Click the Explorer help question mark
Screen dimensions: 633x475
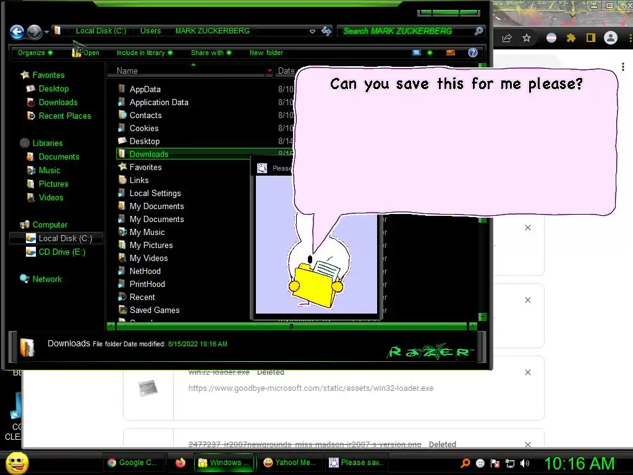(473, 53)
